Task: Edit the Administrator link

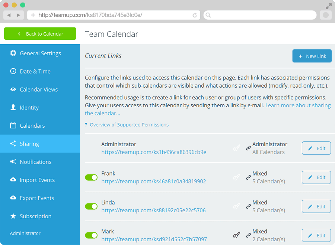Action: [316, 148]
